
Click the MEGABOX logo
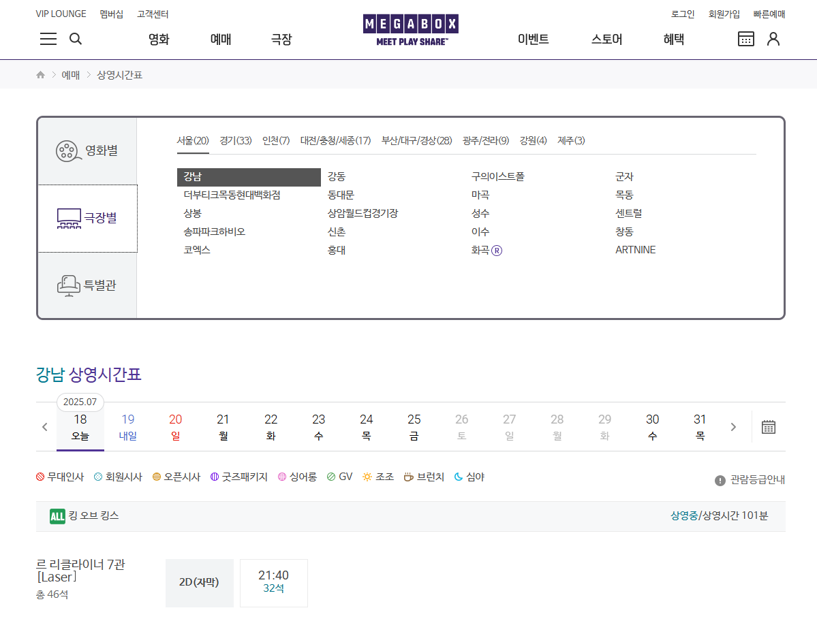[x=411, y=30]
